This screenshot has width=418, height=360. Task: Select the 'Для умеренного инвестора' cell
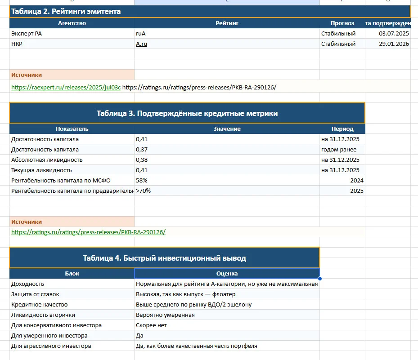pyautogui.click(x=72, y=335)
